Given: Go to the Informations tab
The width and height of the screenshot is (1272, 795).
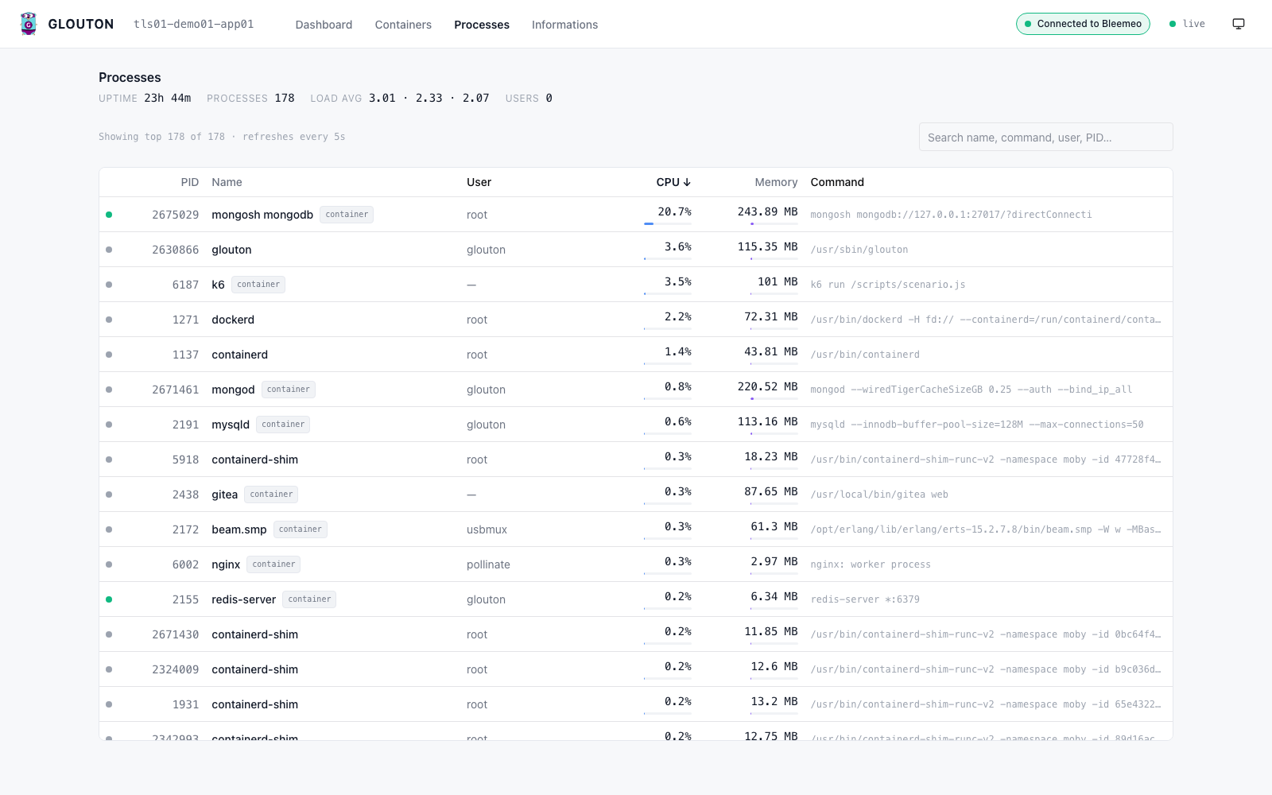Looking at the screenshot, I should pos(564,25).
